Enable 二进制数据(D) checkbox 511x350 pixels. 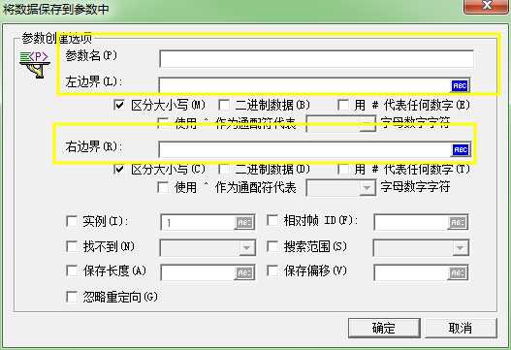[x=224, y=169]
